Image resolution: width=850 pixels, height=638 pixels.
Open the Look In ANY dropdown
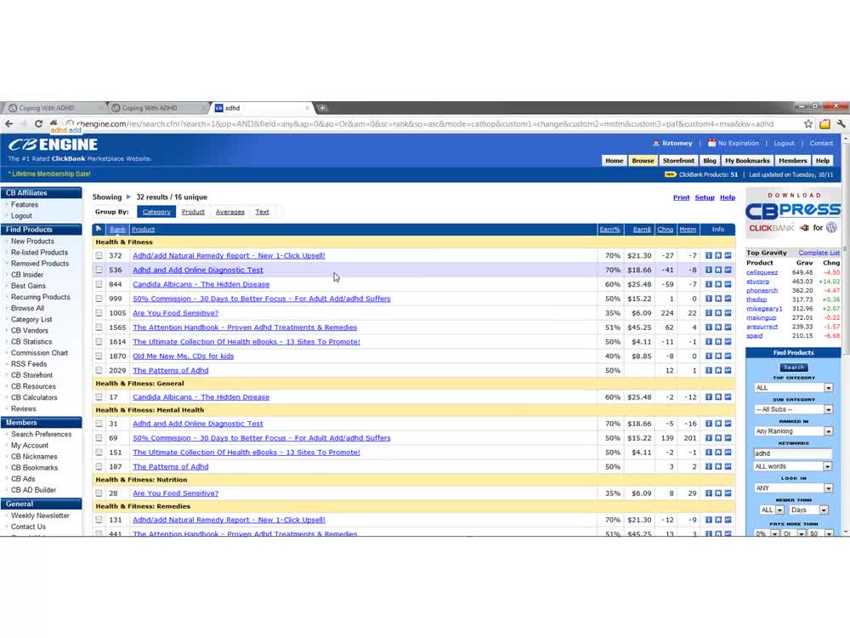point(793,488)
